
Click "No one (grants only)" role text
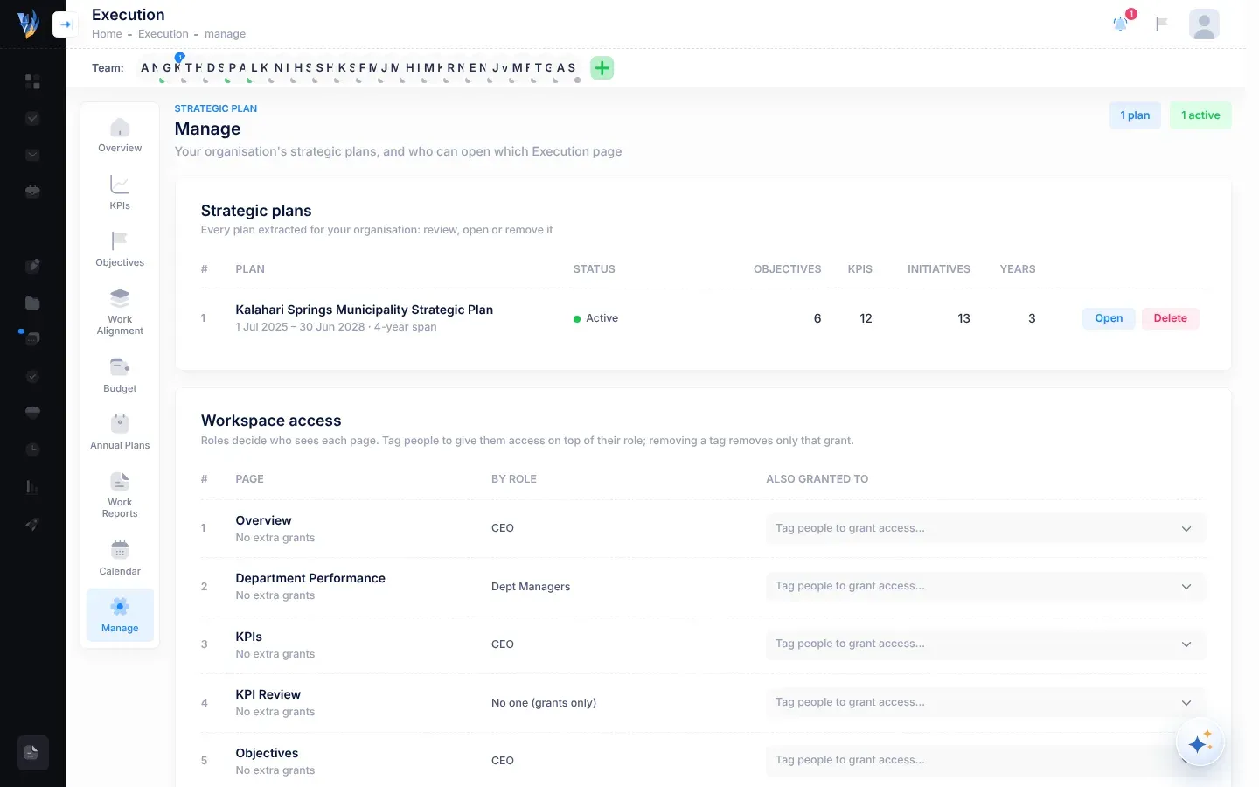click(x=544, y=703)
